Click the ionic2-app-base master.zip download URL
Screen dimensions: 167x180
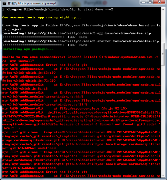pyautogui.click(x=90, y=33)
